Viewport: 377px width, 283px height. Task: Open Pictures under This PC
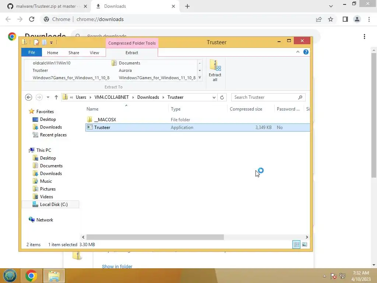(44, 189)
